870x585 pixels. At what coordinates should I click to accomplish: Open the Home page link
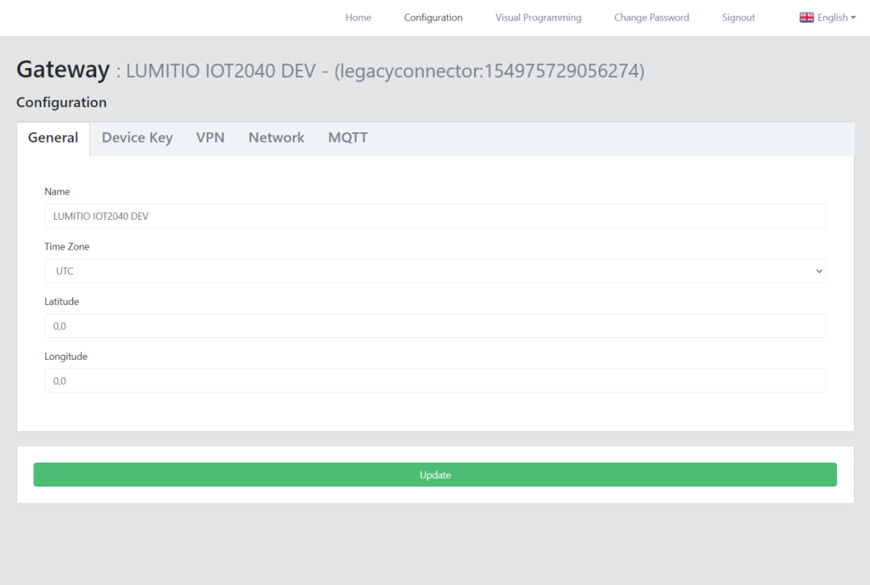click(x=358, y=18)
